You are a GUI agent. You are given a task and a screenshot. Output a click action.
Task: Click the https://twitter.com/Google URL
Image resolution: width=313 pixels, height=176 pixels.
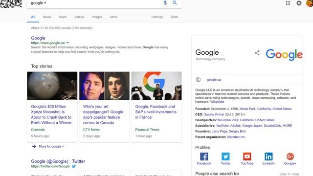[50, 166]
